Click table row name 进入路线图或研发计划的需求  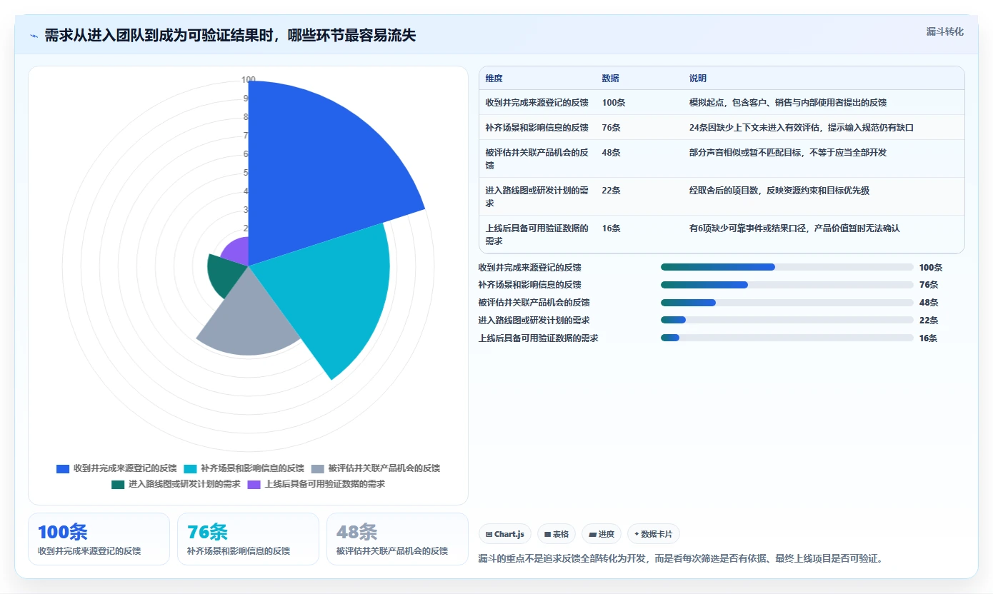pyautogui.click(x=537, y=197)
